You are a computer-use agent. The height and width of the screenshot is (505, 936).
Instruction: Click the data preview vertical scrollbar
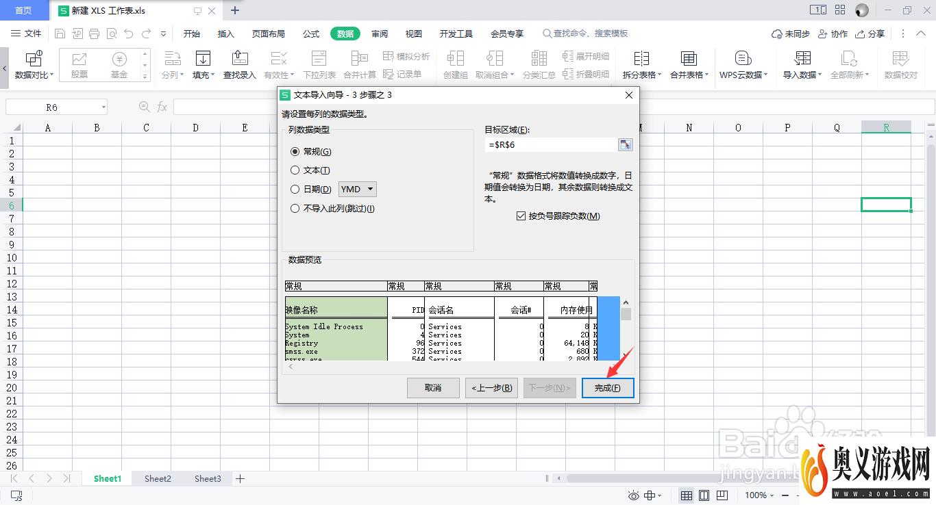[626, 328]
